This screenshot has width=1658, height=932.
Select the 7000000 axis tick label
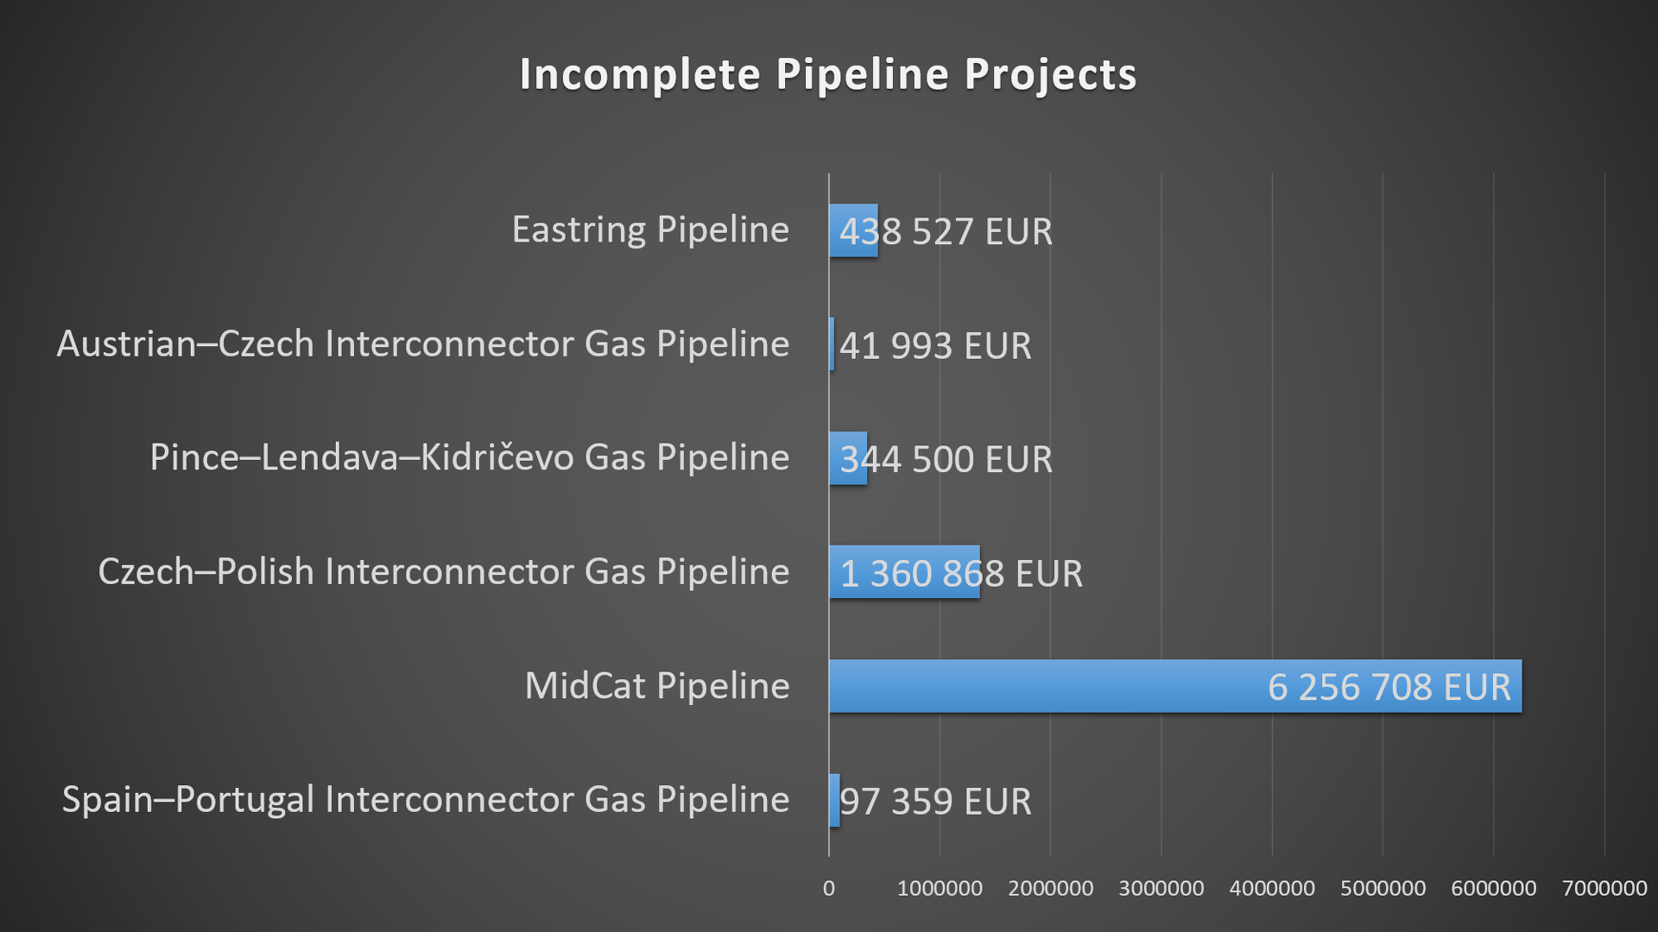pos(1604,888)
